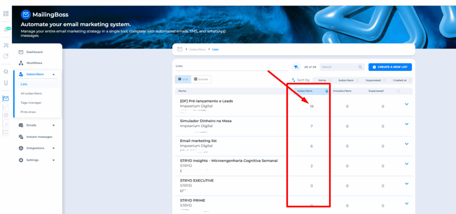Click the sort arrows in Subscribers column header
Viewport: 456px width, 214px height.
pos(327,91)
